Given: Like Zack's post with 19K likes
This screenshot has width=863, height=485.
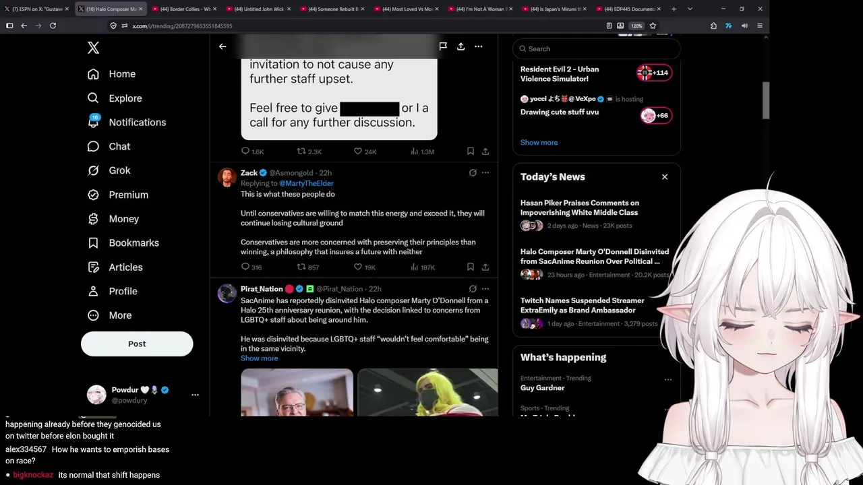Looking at the screenshot, I should (365, 267).
